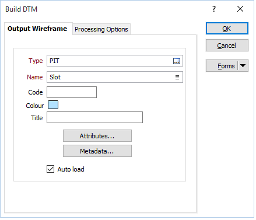
Task: Switch to the Processing Options tab
Action: click(x=101, y=29)
